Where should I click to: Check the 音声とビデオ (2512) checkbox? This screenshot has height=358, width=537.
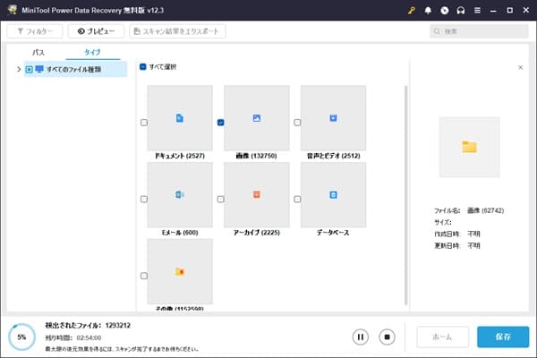click(x=297, y=123)
